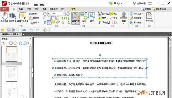Select page 2 thumbnail

coord(12,74)
